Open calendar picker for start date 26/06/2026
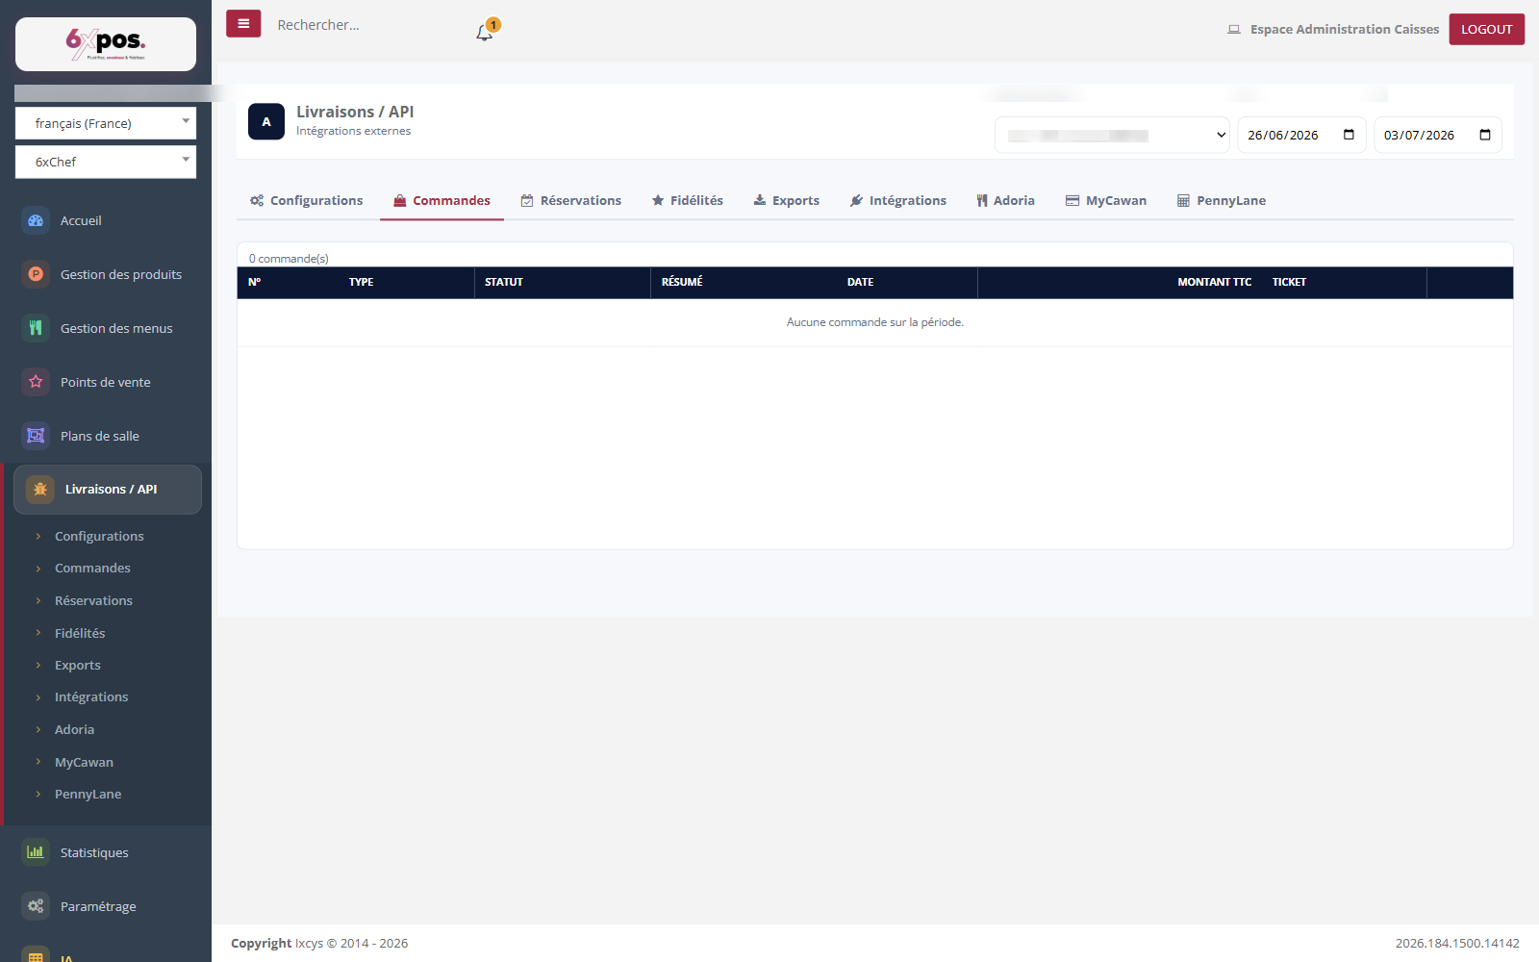 point(1349,135)
